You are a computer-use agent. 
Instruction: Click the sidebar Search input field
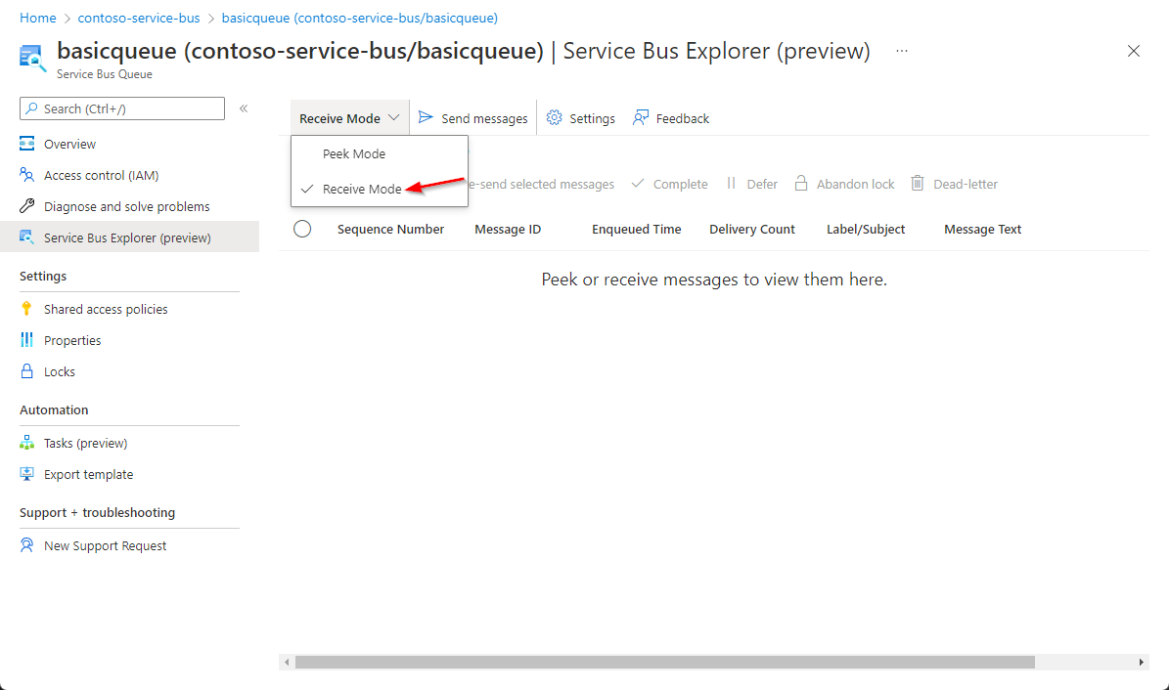click(x=122, y=108)
